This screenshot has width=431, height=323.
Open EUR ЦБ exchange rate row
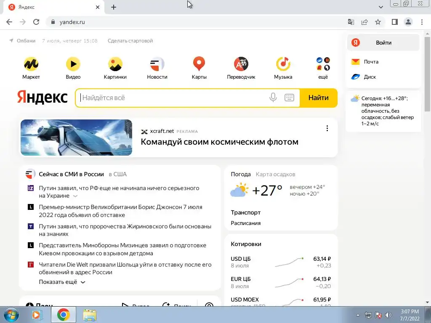(281, 282)
